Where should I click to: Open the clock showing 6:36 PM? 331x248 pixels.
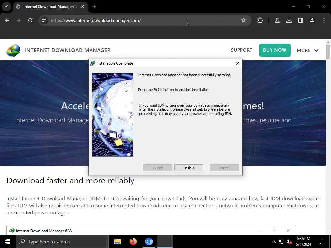pos(304,242)
